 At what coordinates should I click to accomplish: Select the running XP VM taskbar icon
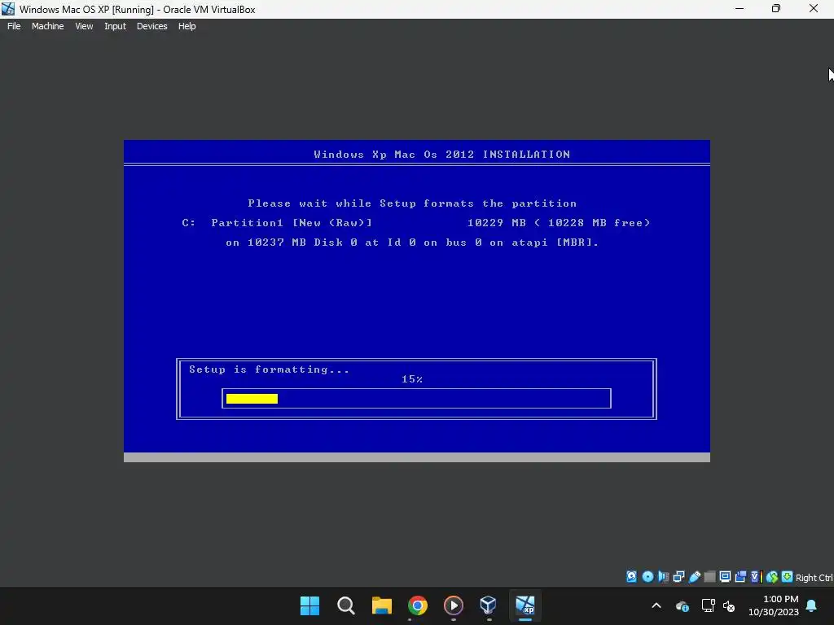pos(525,605)
